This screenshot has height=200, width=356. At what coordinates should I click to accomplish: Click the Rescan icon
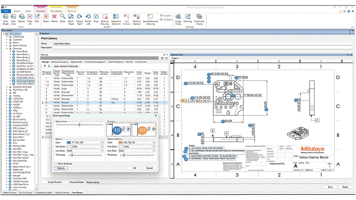pos(22,16)
